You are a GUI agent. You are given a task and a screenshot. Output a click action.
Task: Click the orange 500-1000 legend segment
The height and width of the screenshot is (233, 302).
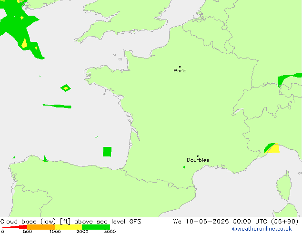point(41,227)
